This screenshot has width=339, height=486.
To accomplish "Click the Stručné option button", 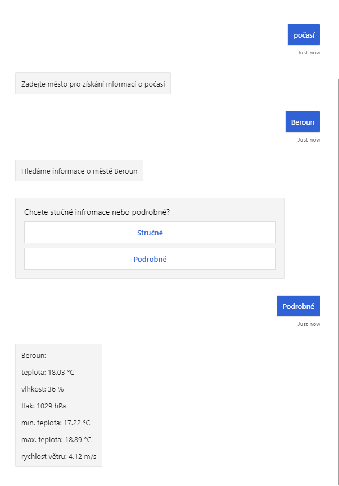I will click(x=150, y=233).
